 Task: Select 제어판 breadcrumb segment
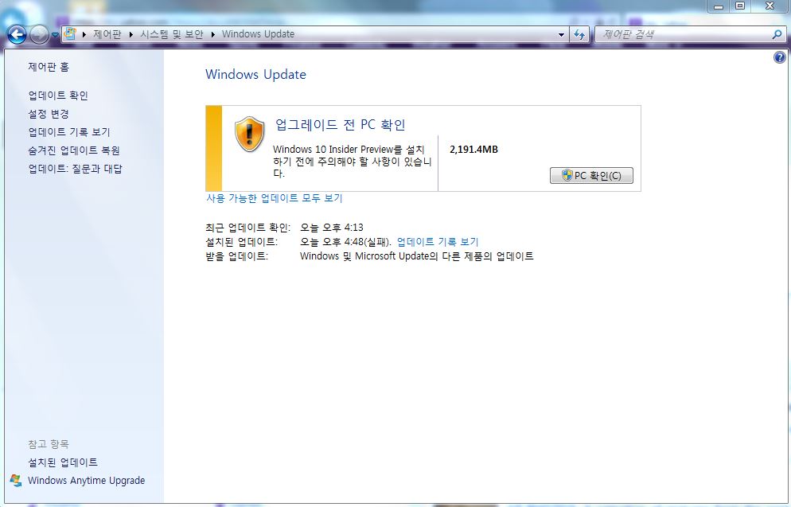pyautogui.click(x=107, y=34)
